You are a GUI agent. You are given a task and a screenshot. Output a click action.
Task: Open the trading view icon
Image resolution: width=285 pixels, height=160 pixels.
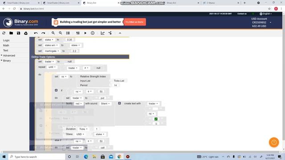click(x=110, y=33)
